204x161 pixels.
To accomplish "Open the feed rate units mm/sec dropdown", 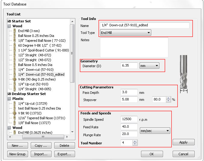I will (x=155, y=130).
